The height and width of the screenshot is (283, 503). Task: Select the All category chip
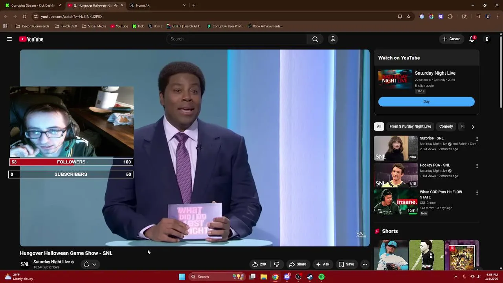pos(379,127)
